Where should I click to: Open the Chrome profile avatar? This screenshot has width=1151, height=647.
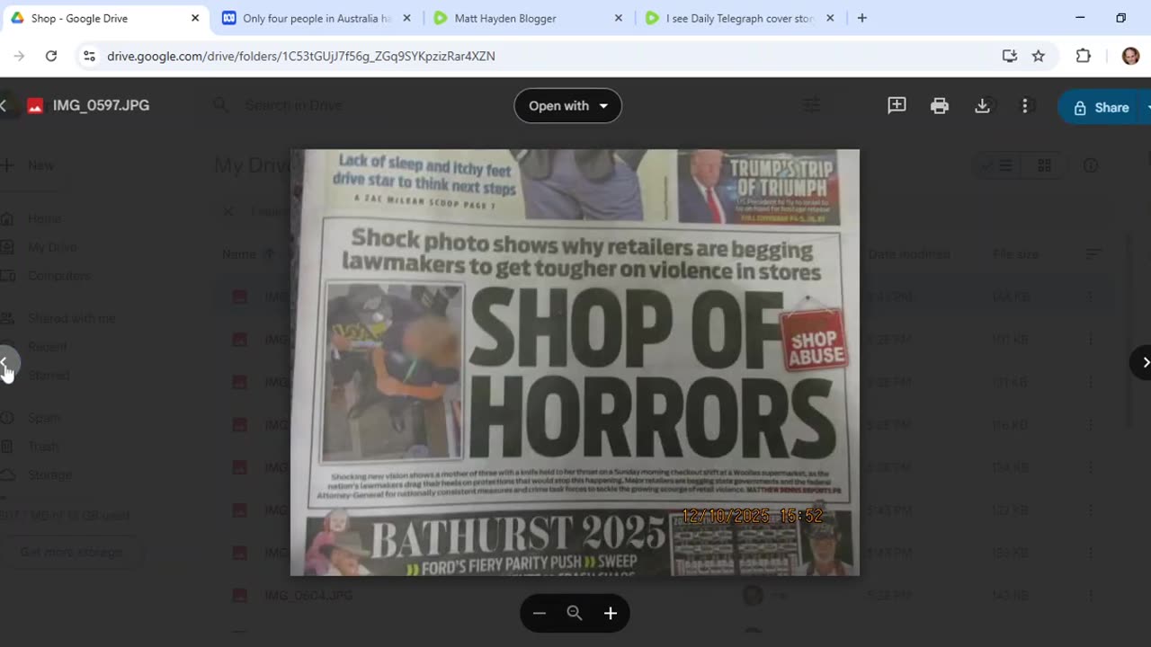pos(1130,56)
